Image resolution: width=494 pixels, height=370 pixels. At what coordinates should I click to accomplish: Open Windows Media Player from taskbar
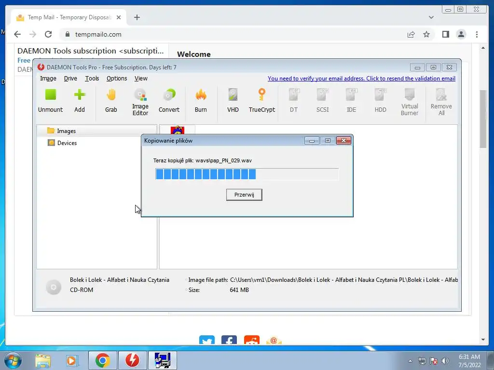pos(71,360)
